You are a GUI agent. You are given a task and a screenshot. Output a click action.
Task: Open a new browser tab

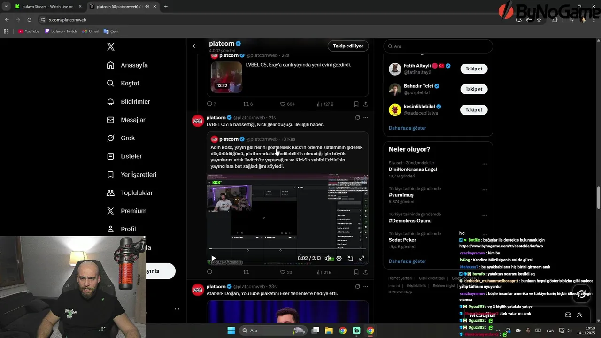pos(166,7)
